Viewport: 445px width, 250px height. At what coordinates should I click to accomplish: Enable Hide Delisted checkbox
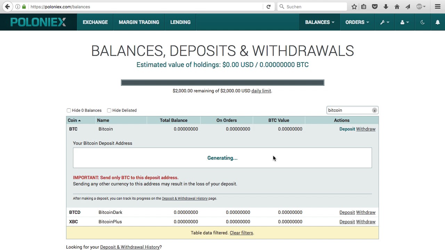coord(109,110)
